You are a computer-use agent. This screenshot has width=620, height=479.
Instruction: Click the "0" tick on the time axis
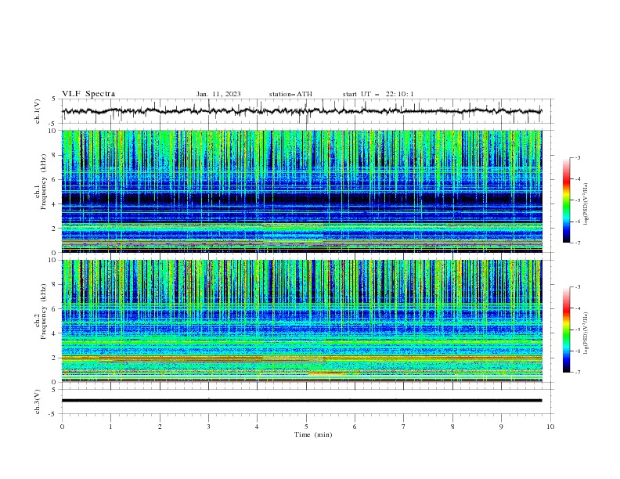pyautogui.click(x=62, y=427)
